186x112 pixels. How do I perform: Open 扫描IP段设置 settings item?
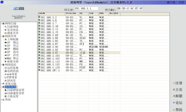tap(16, 90)
